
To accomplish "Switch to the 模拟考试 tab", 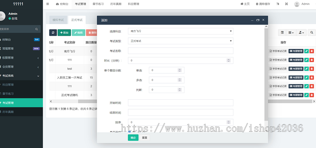I will point(58,20).
